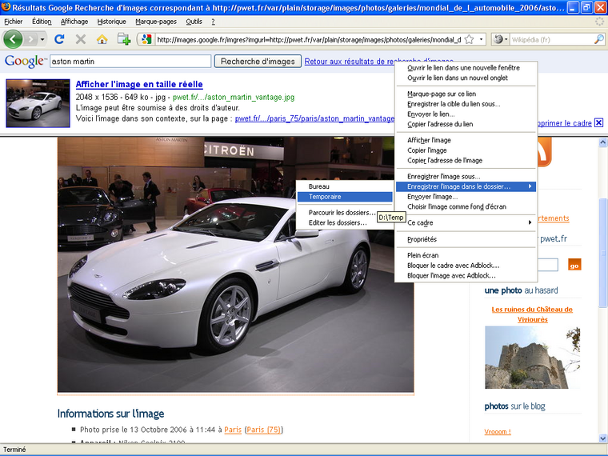Choose Enregistrer la cible du lien sous

[x=466, y=104]
